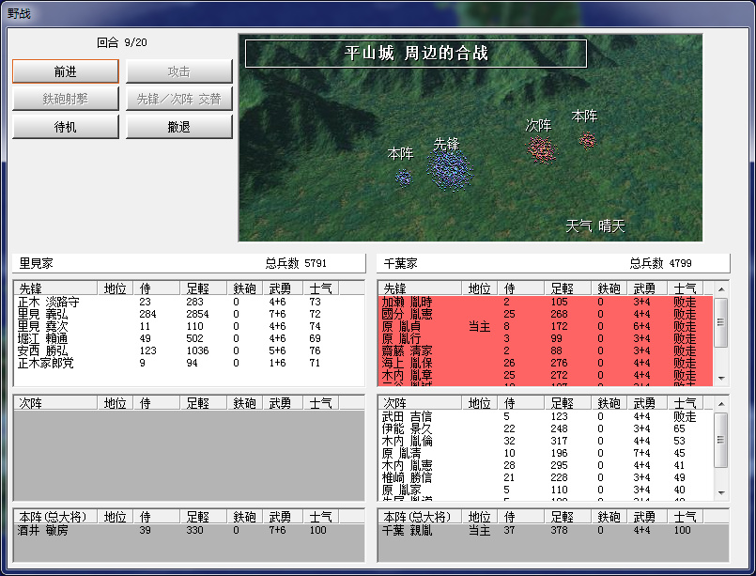
Task: Choose the 待机 standby button
Action: (x=66, y=127)
